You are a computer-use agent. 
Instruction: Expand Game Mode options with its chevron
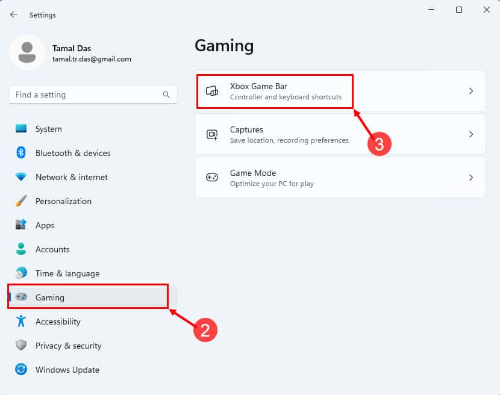click(x=472, y=177)
